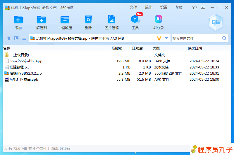Go up one level with the up arrow

tap(9, 38)
